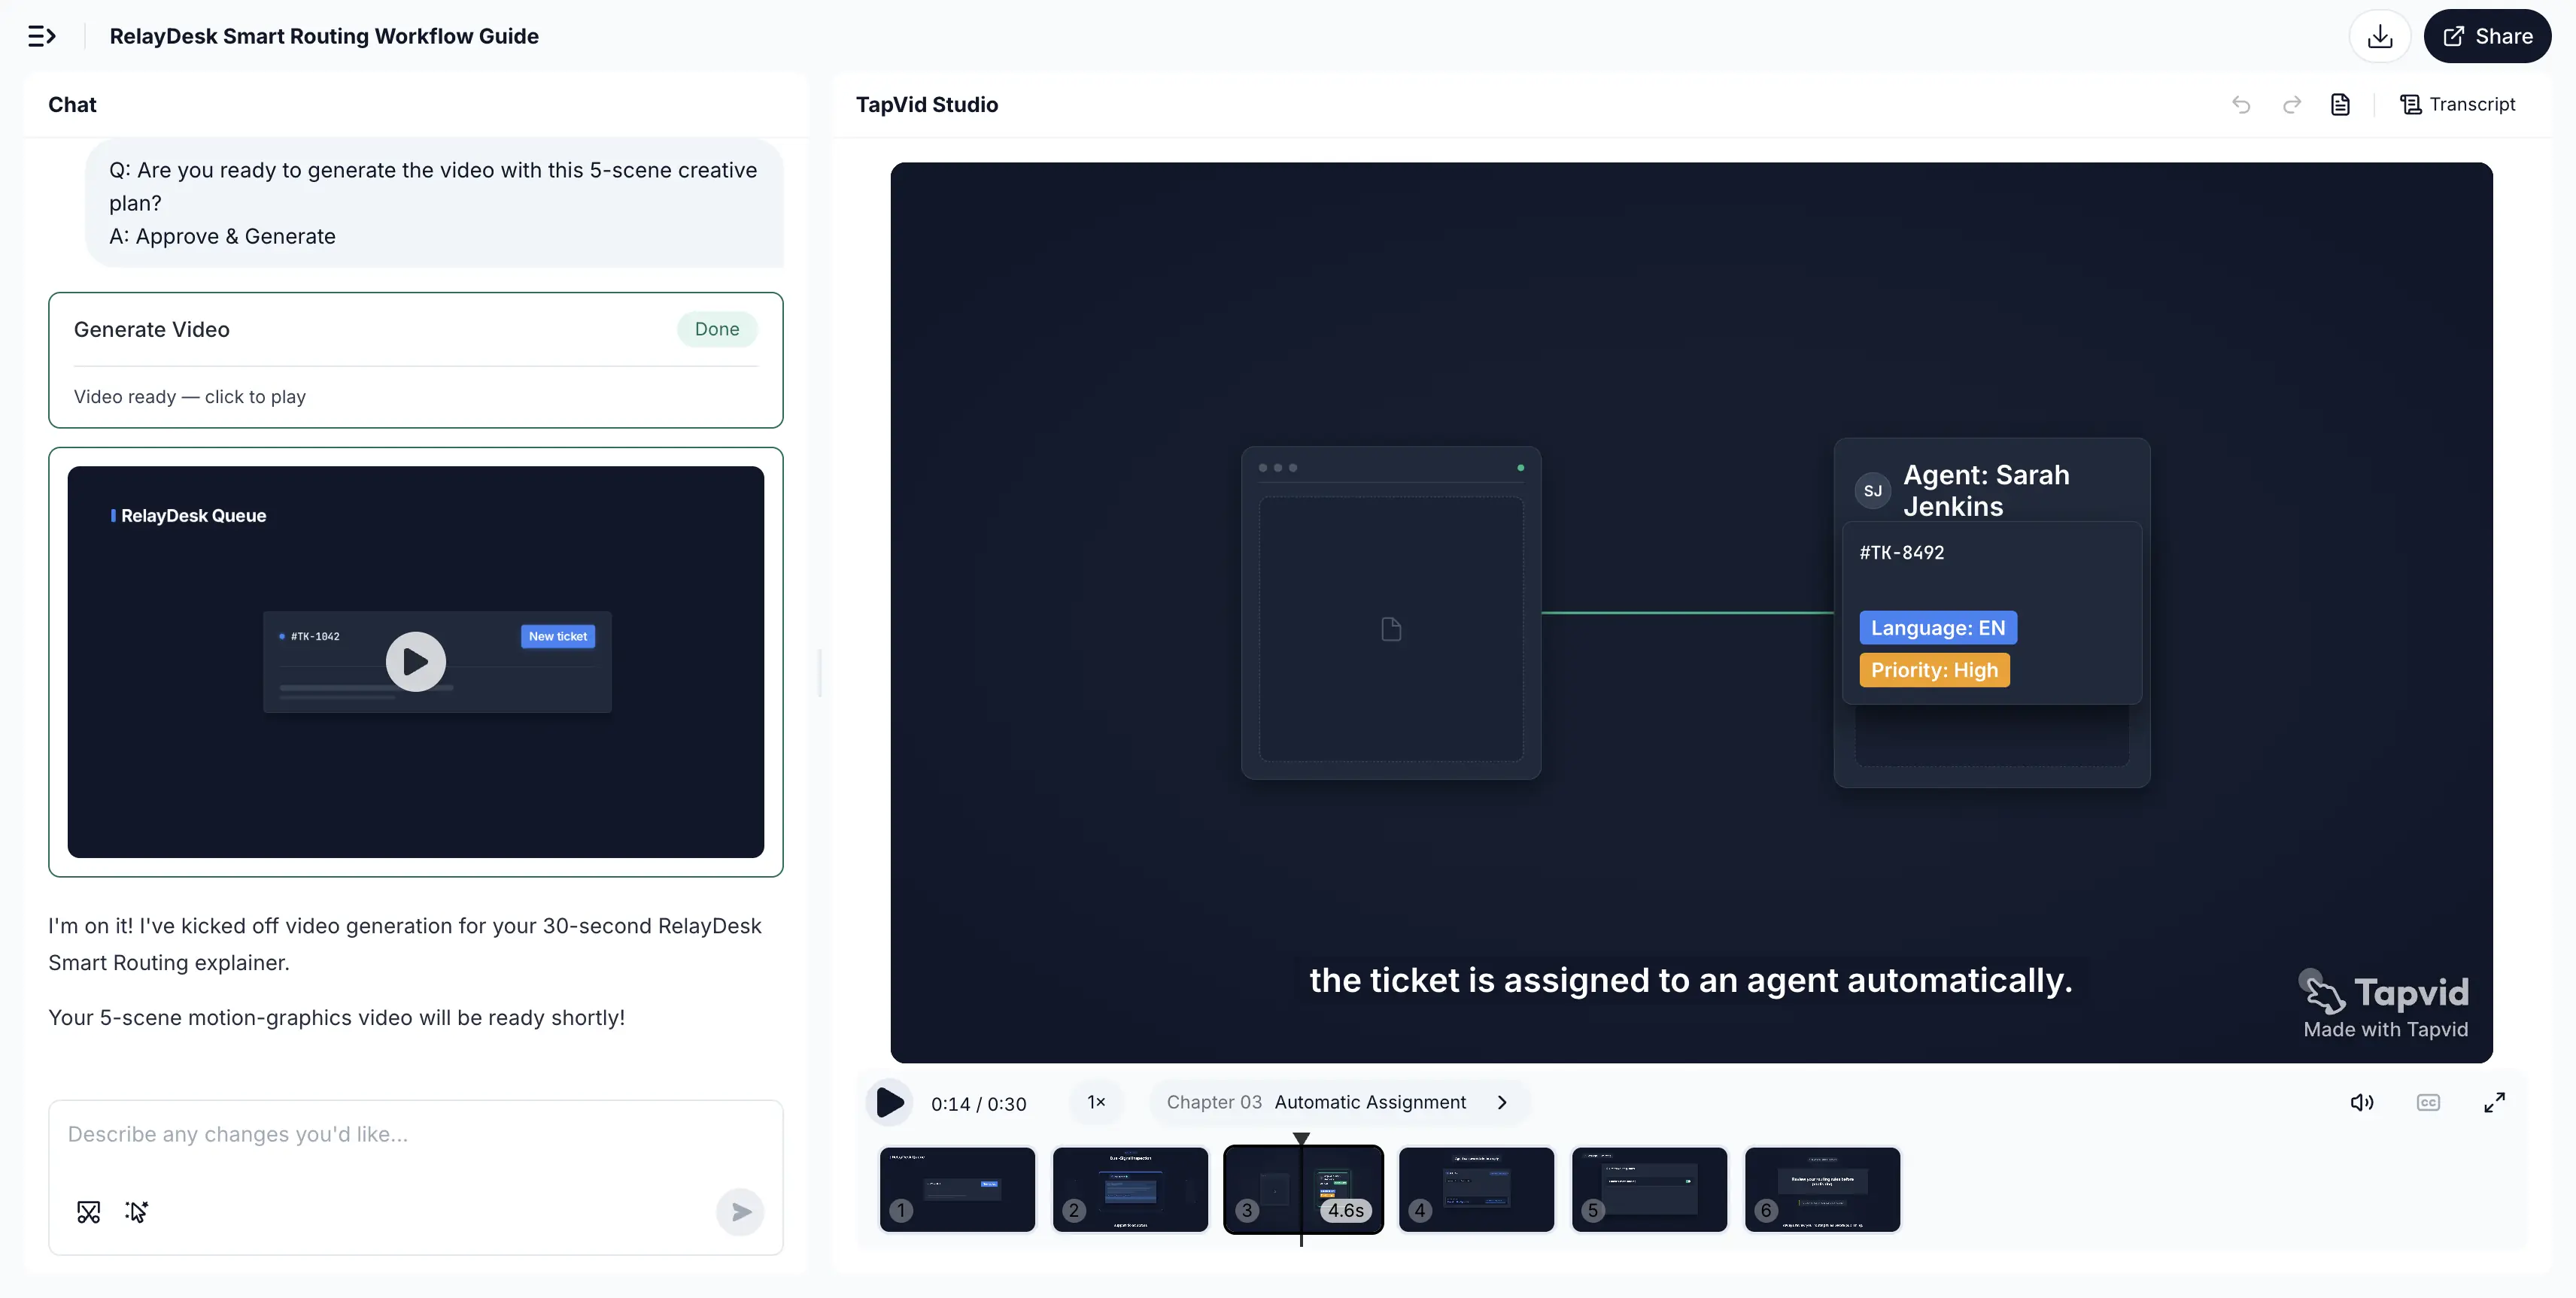Click Video ready — click to play
The image size is (2576, 1298).
click(x=190, y=396)
